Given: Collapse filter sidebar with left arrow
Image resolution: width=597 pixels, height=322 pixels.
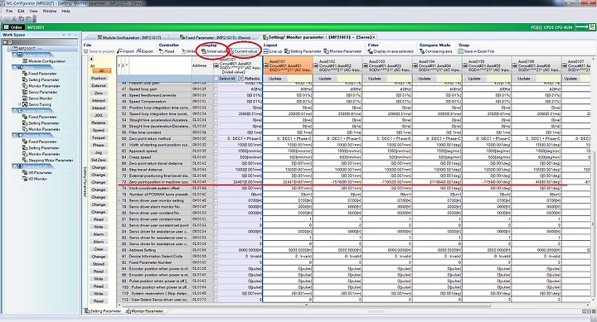Looking at the screenshot, I should point(91,59).
